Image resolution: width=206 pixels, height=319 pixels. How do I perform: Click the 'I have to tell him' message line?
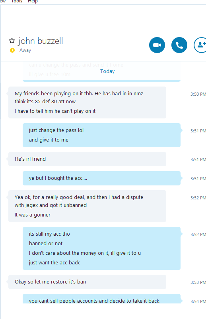coord(55,111)
